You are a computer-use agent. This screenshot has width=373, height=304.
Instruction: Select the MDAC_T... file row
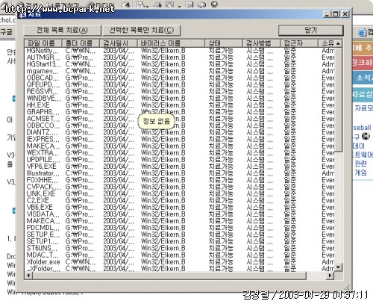180,255
